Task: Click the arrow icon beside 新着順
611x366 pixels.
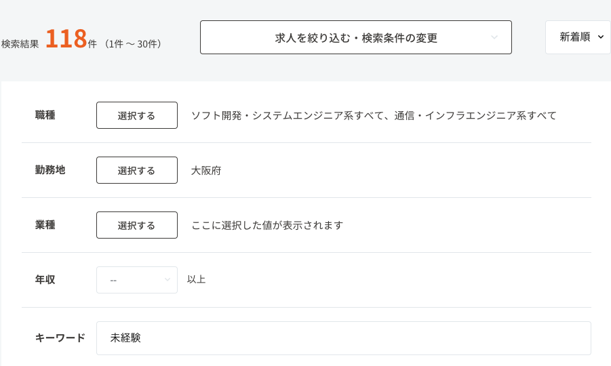Action: pyautogui.click(x=600, y=37)
